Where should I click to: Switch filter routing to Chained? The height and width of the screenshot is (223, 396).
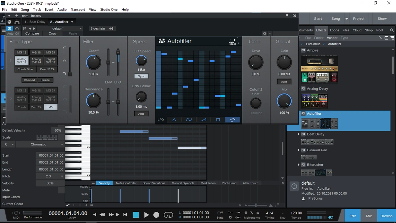(x=29, y=80)
